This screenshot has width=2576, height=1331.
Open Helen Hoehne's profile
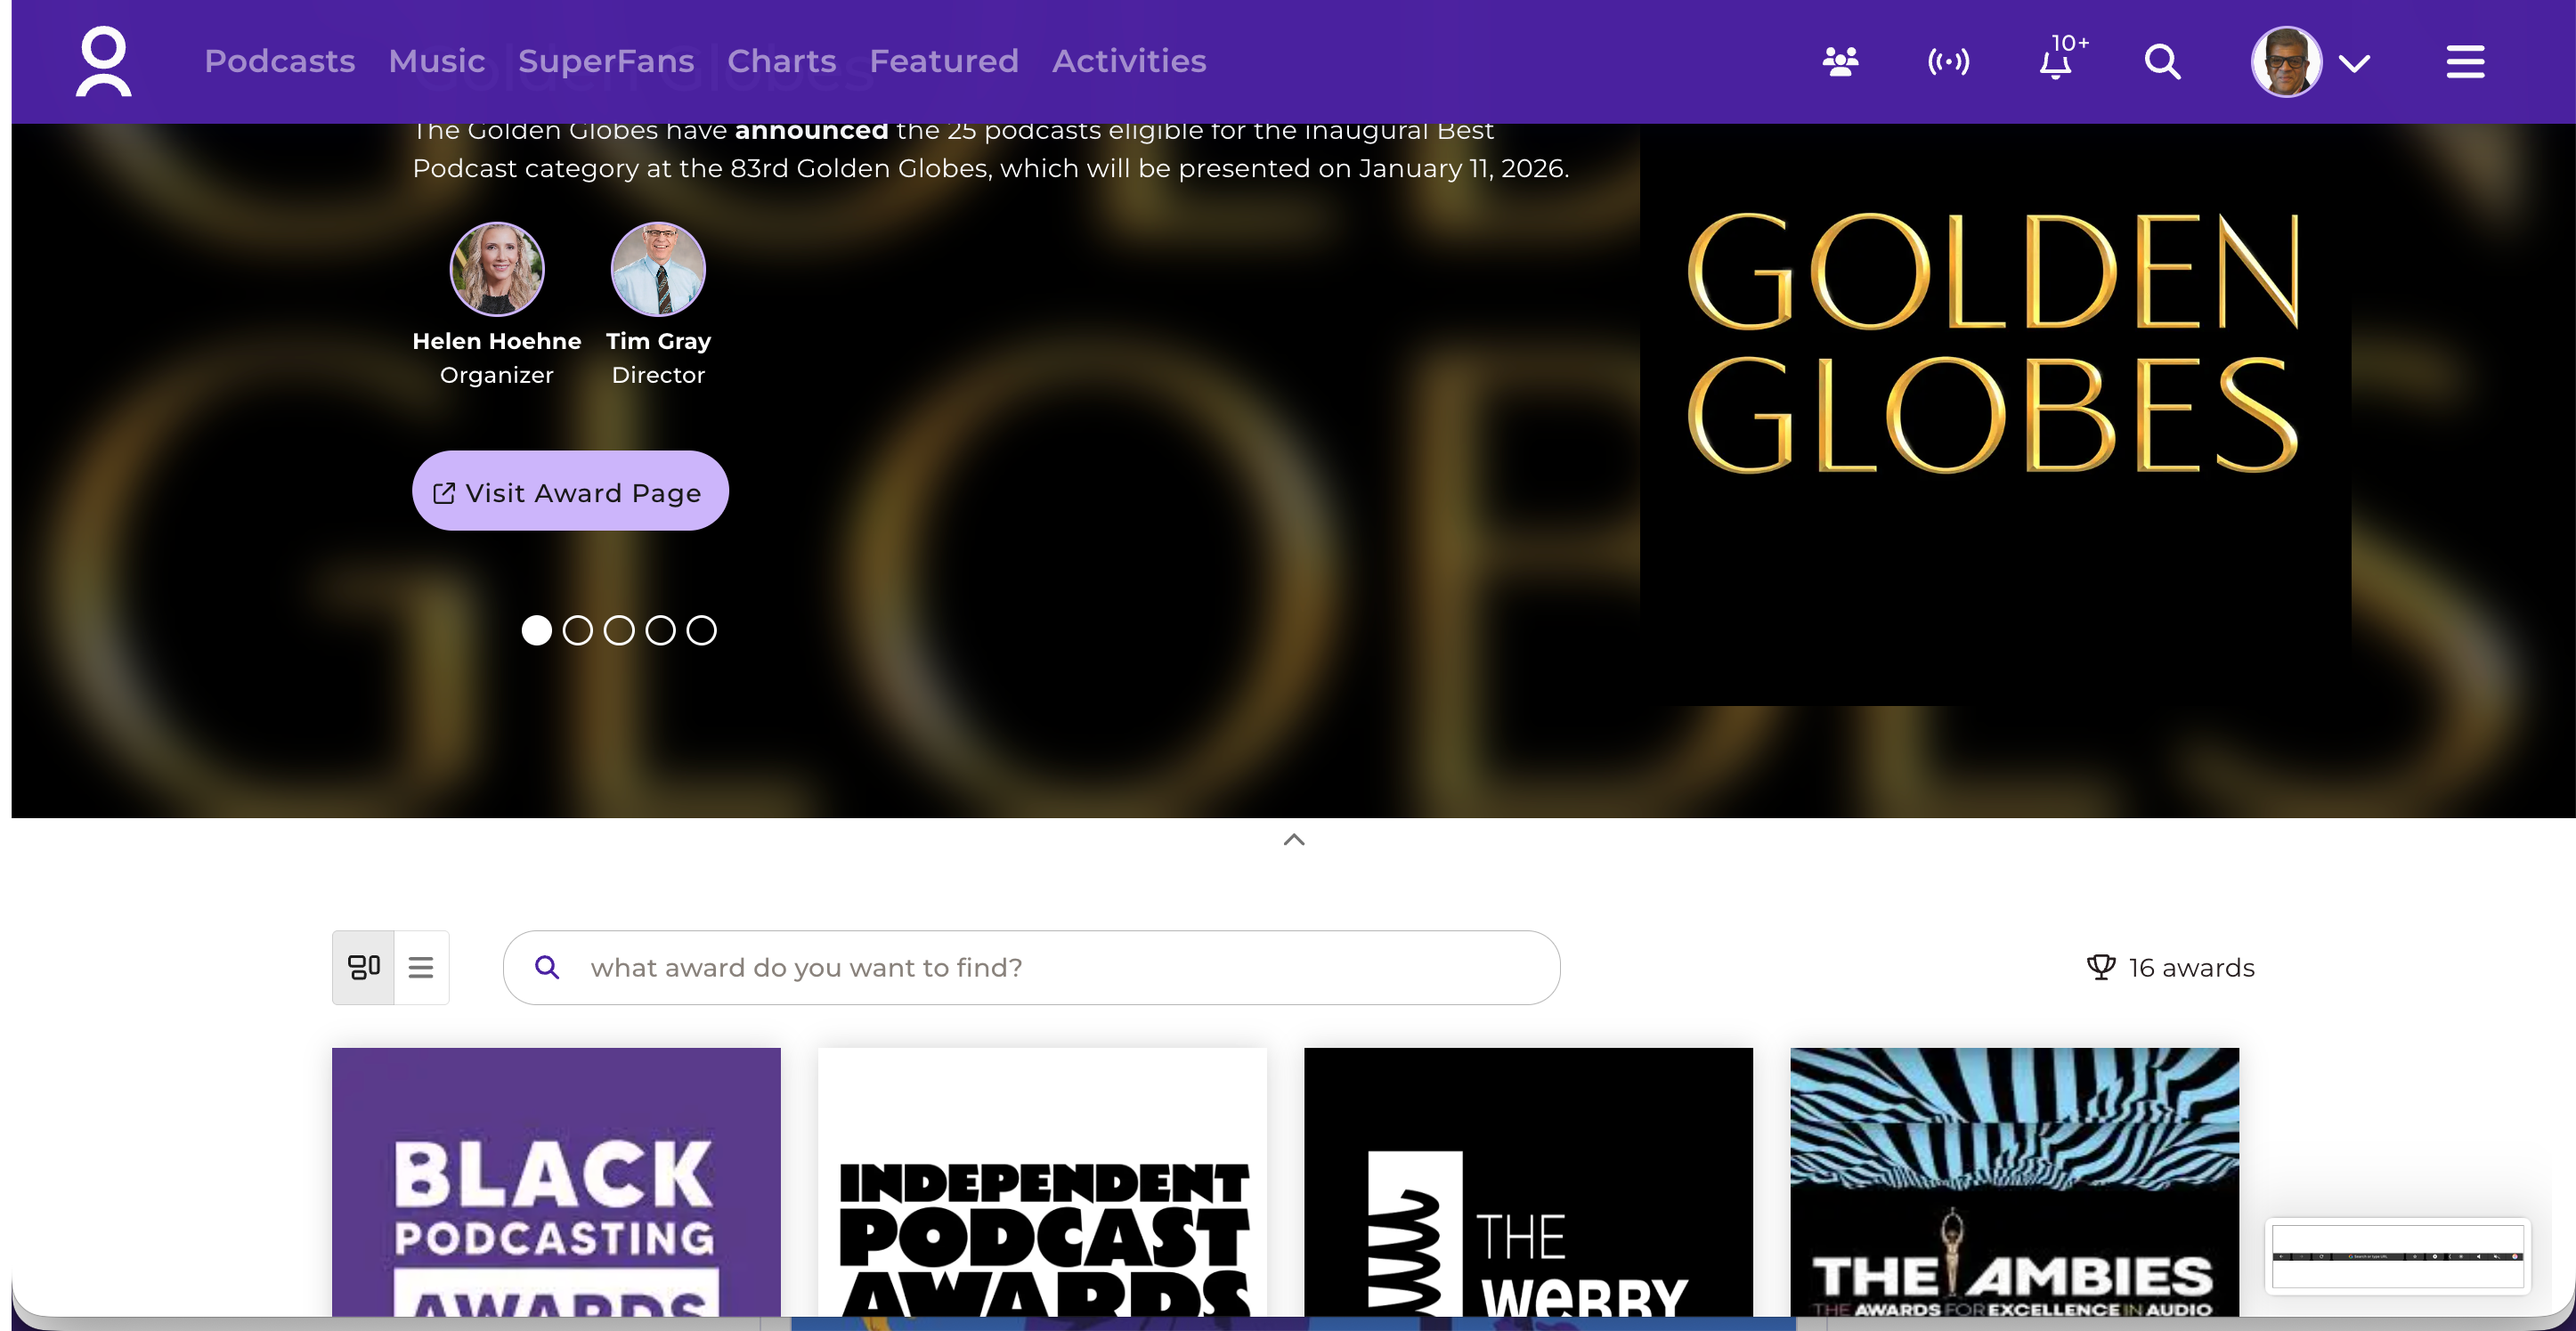497,270
